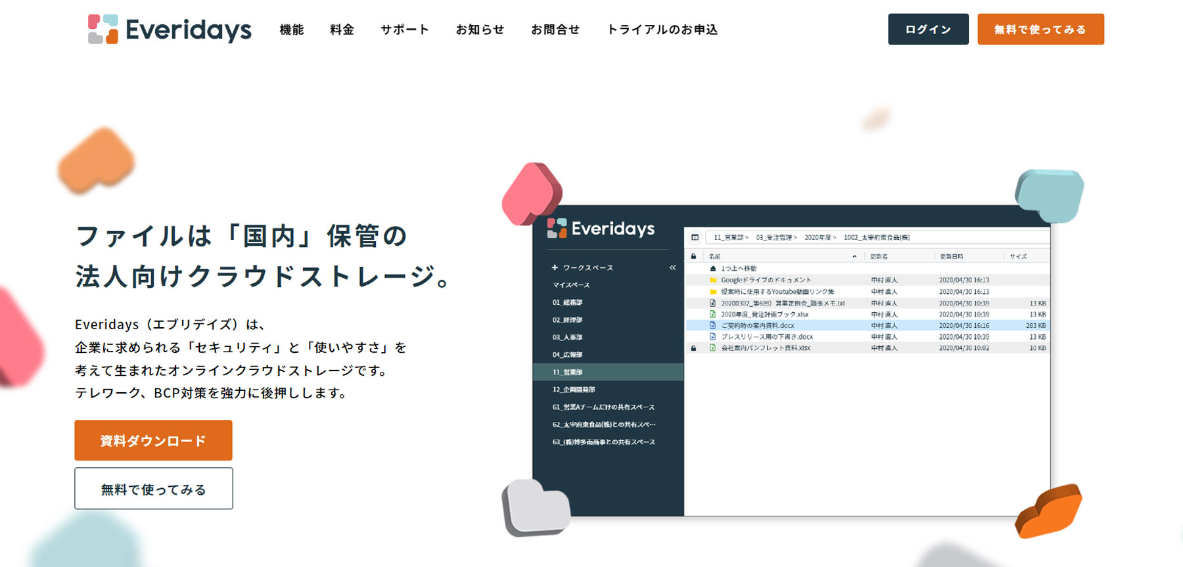
Task: Open the お知らせ news page
Action: [x=480, y=30]
